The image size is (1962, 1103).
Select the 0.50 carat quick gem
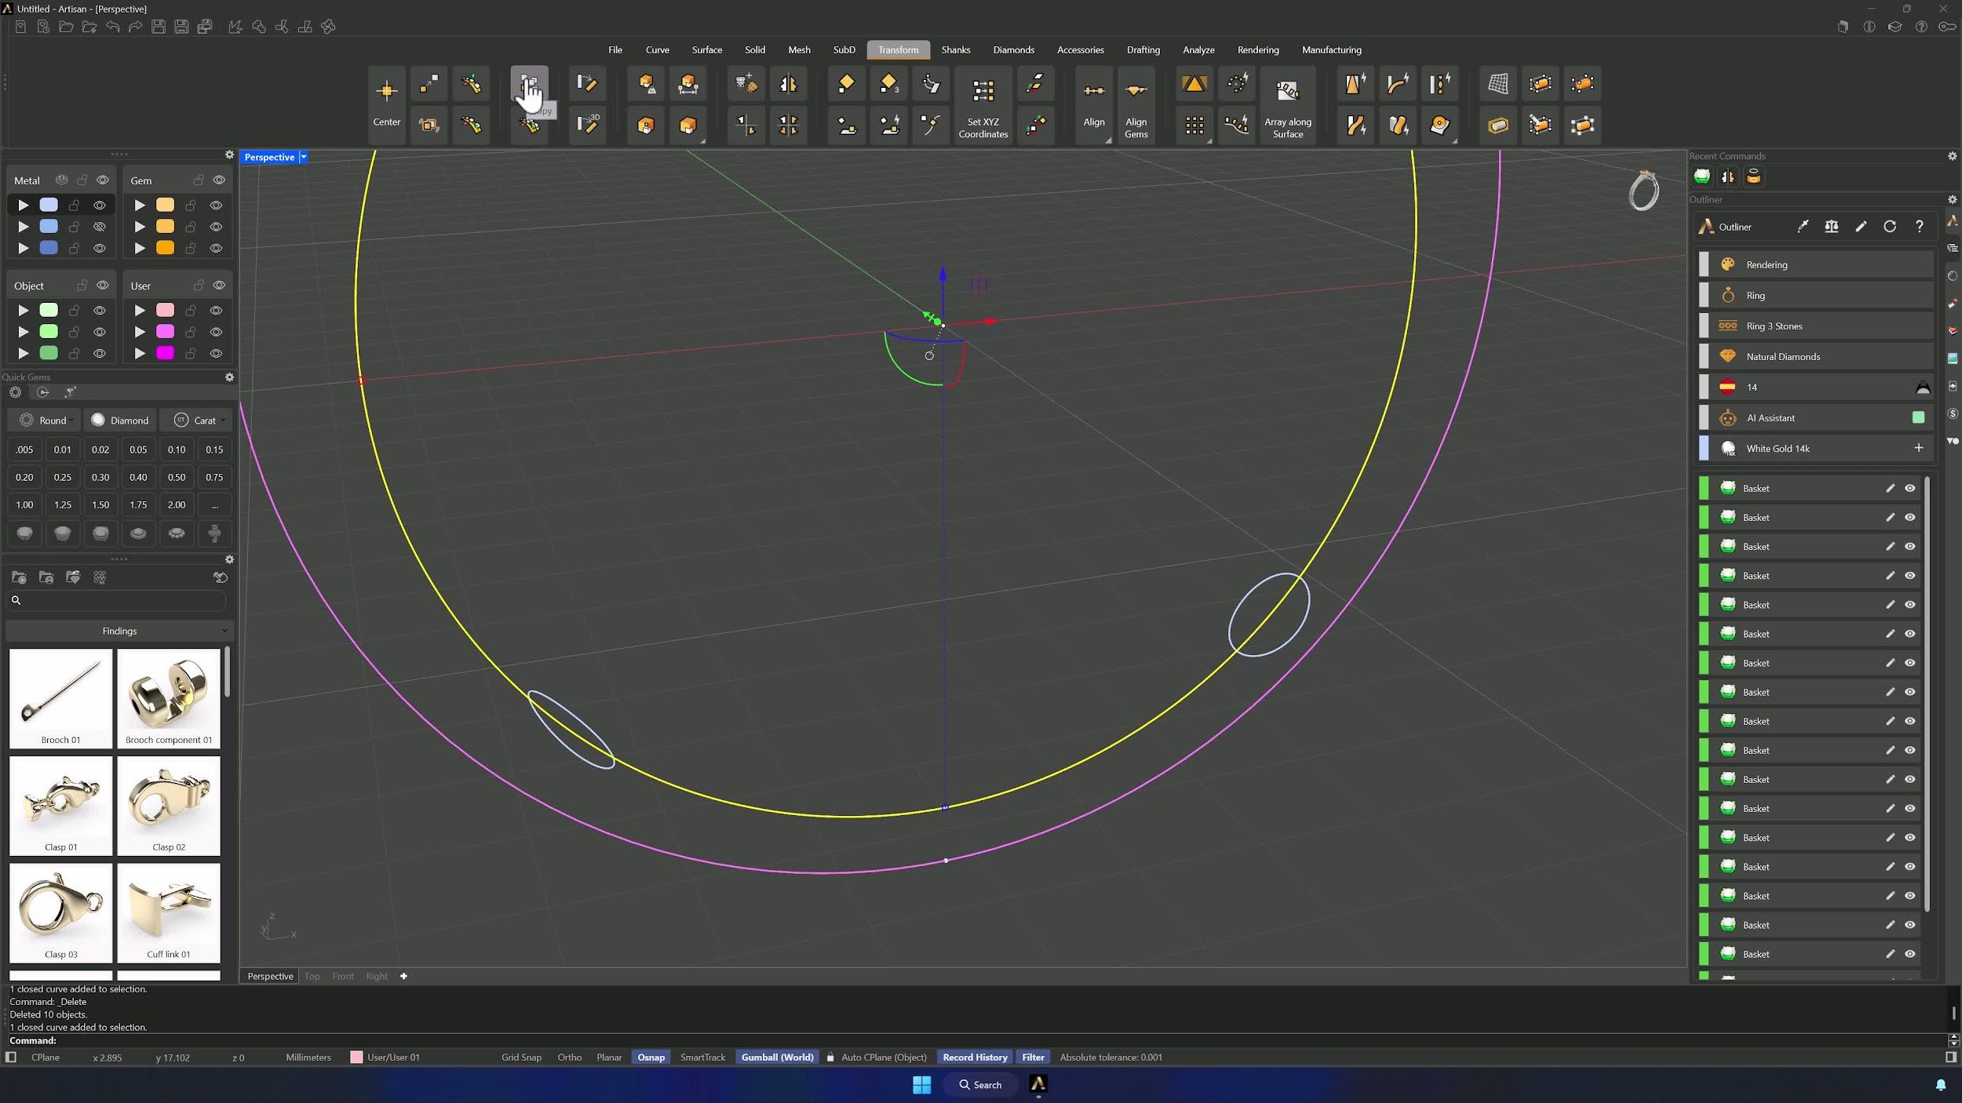[177, 477]
